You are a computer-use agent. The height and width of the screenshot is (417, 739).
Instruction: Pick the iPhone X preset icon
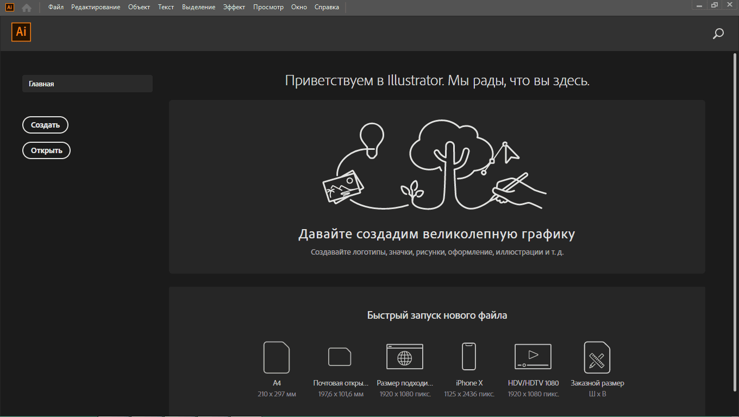[x=469, y=357]
